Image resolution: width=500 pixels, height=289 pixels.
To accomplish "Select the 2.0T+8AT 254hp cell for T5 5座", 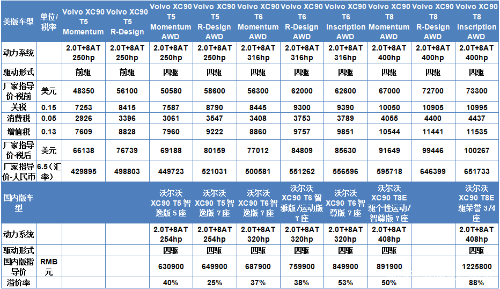I will (x=171, y=234).
